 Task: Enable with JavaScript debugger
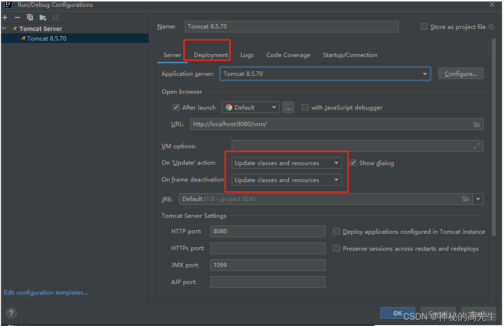[305, 107]
